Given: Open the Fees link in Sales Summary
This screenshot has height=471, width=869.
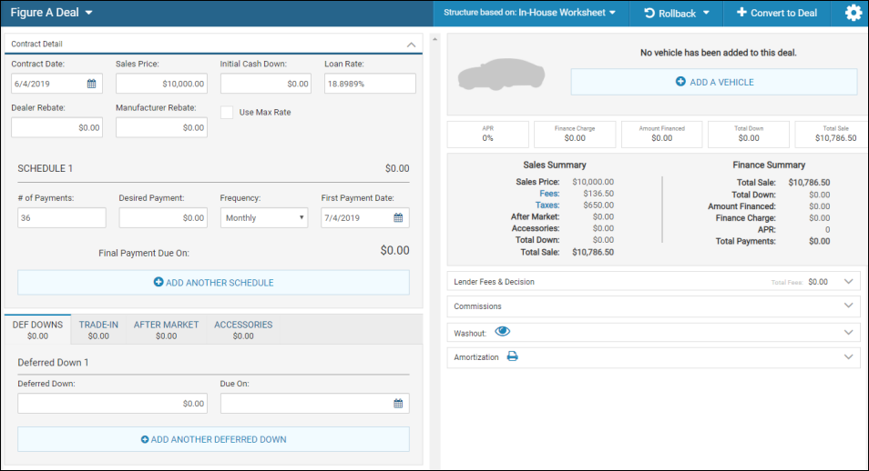Looking at the screenshot, I should 549,193.
